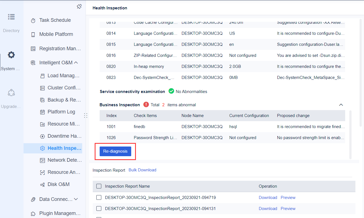Click the Business Inspection table scrollbar
The height and width of the screenshot is (218, 364).
tap(350, 135)
